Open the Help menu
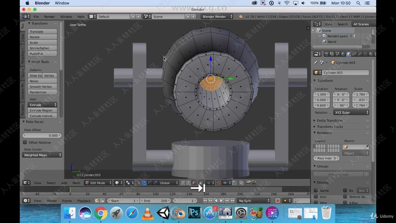 [x=81, y=16]
